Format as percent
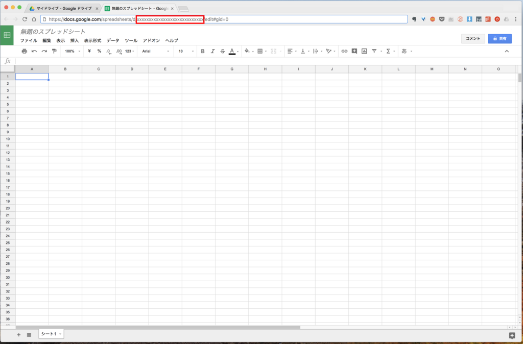This screenshot has width=523, height=344. pyautogui.click(x=99, y=52)
